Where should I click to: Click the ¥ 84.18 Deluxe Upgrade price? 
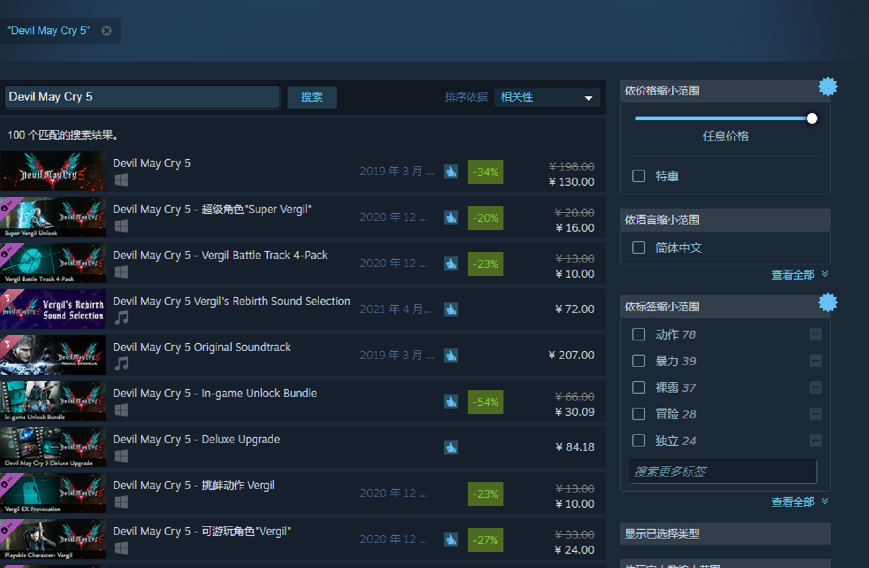point(575,447)
